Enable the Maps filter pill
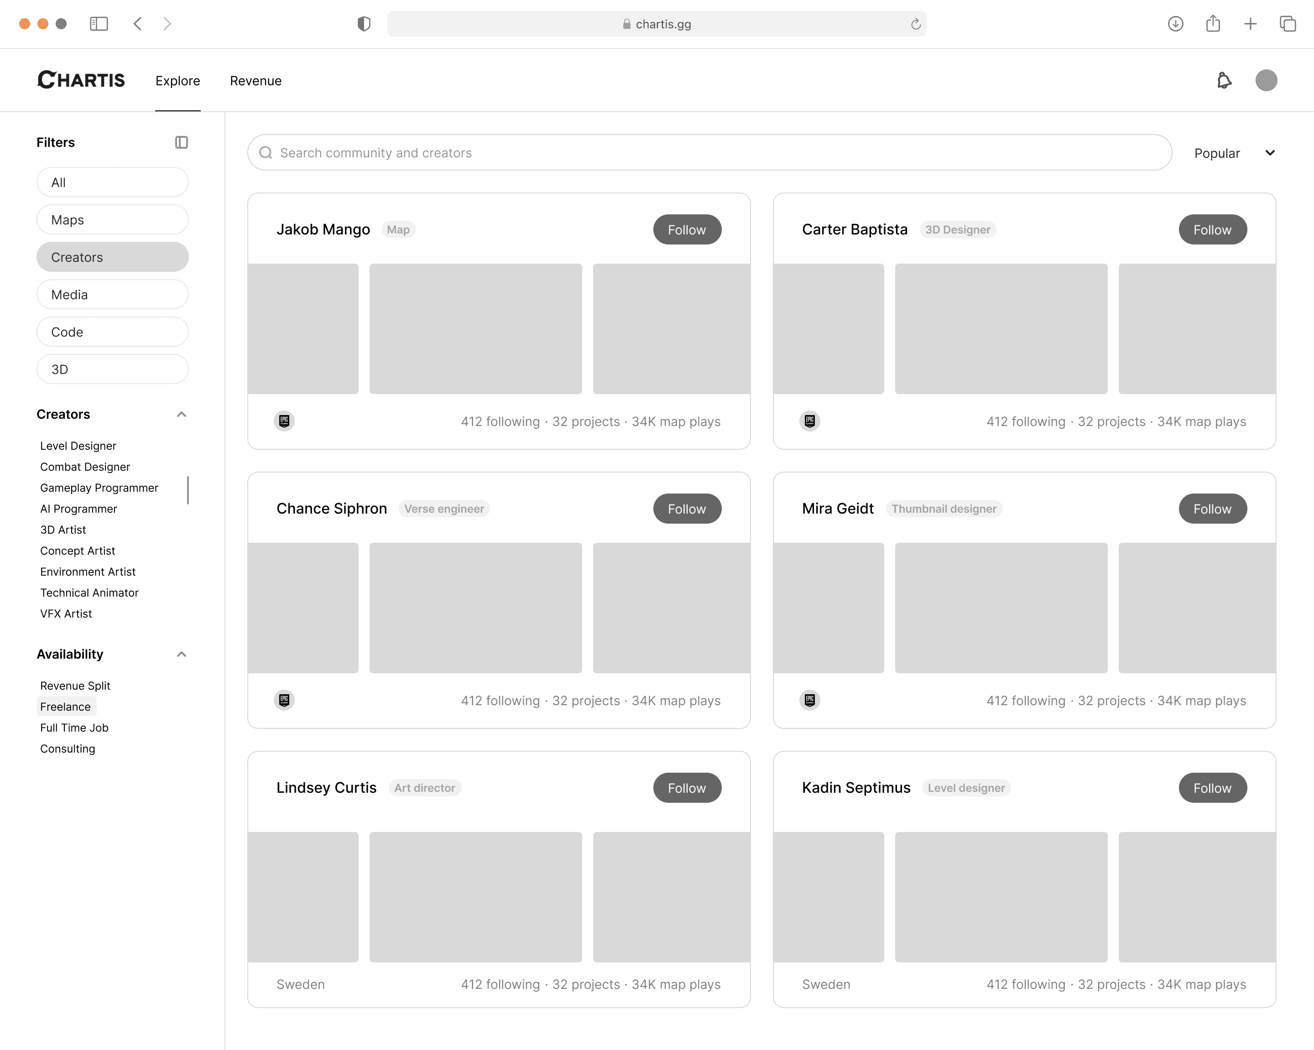Viewport: 1314px width, 1050px height. click(x=112, y=219)
